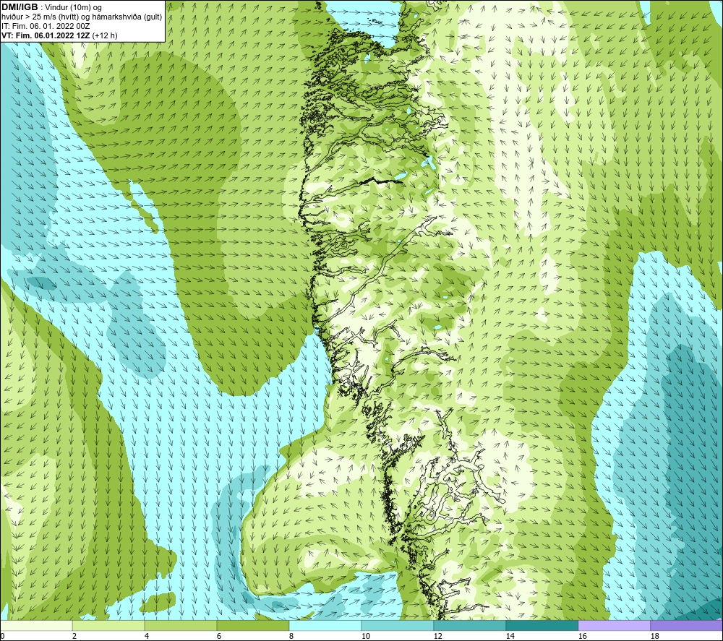Click the legend label '16'
Screen dimensions: 723x641
pyautogui.click(x=583, y=636)
